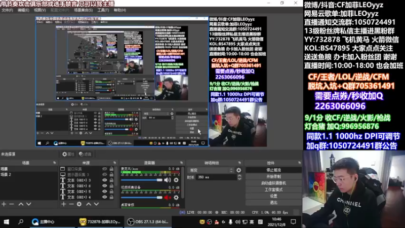This screenshot has width=405, height=228.
Task: Open source 属性 properties button
Action: (68, 154)
